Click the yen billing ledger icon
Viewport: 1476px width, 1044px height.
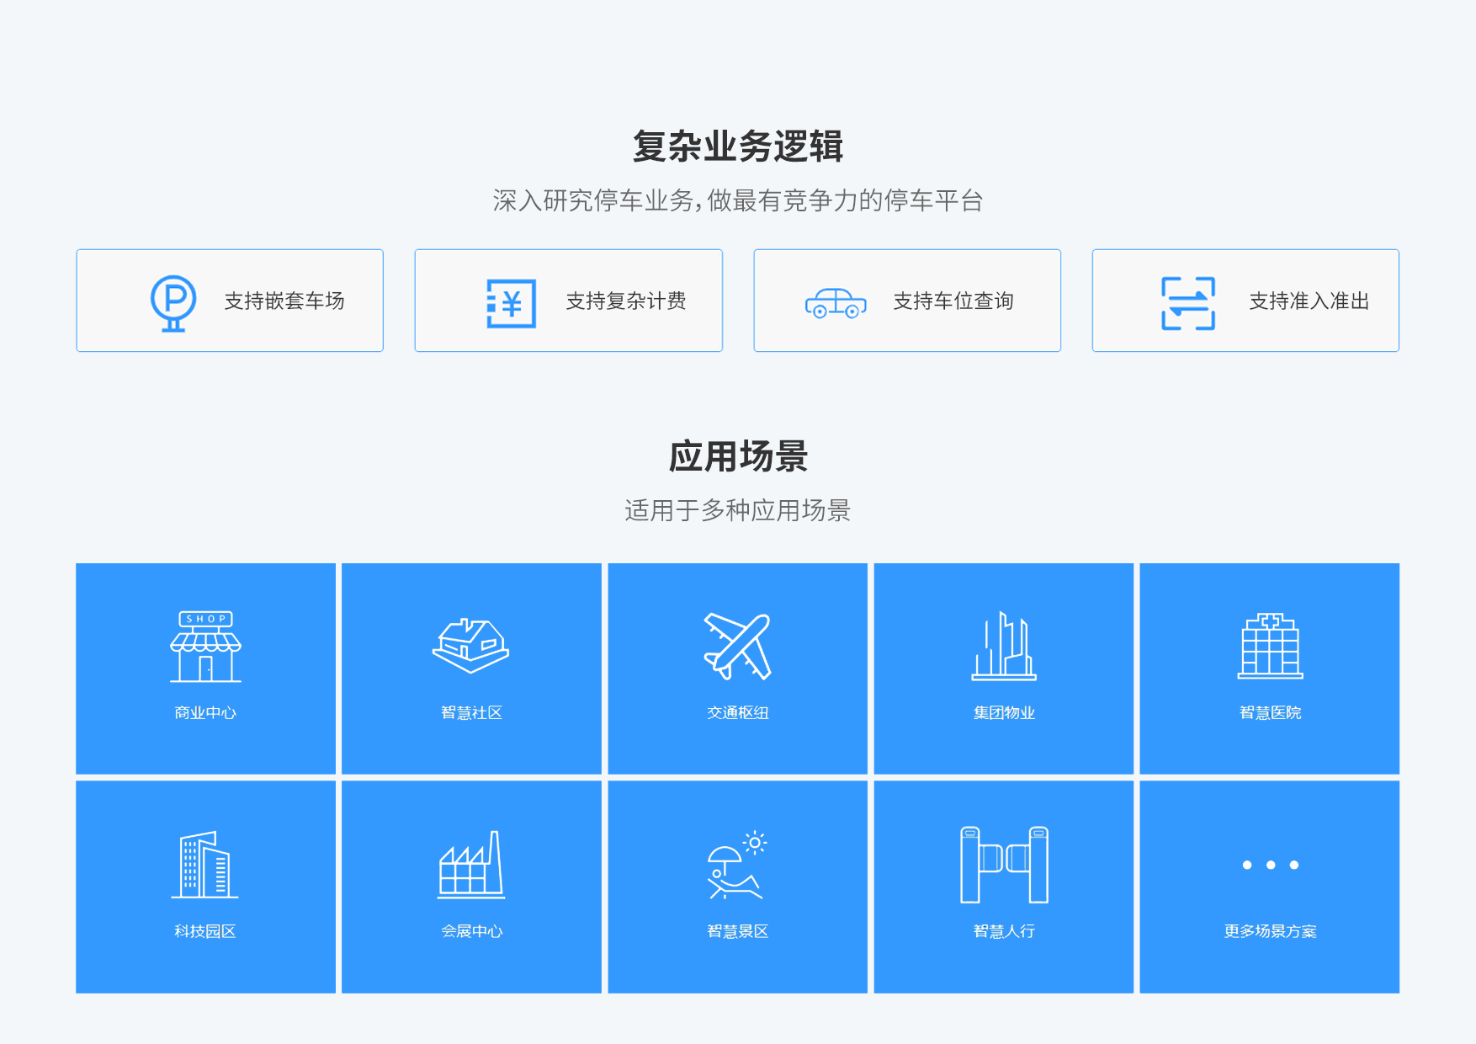[511, 303]
